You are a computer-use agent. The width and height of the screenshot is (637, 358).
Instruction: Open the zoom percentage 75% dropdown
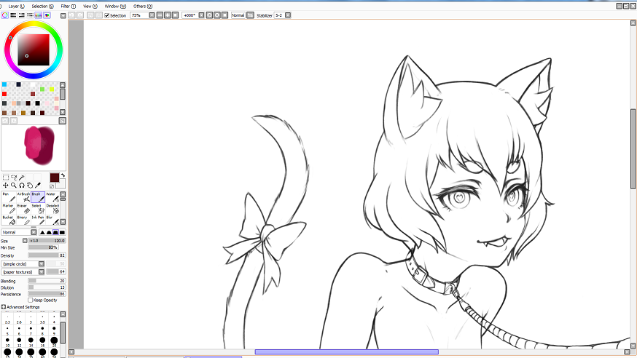click(x=152, y=15)
